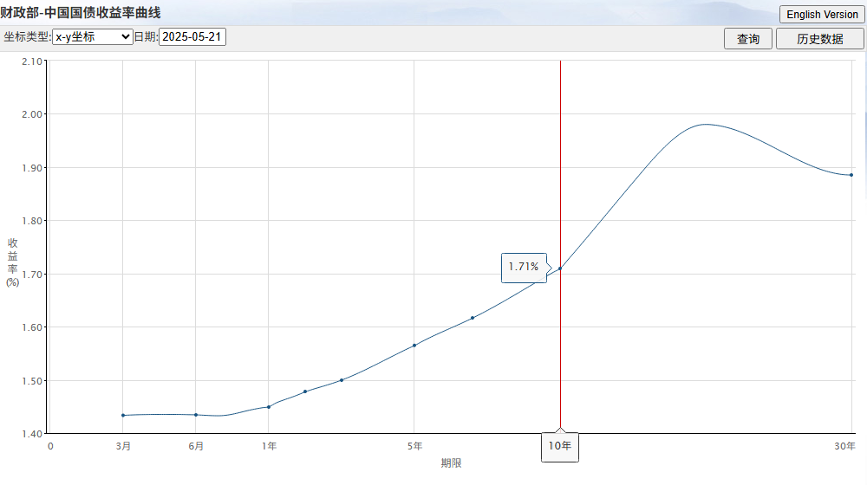Click the 期限 x-axis title
The width and height of the screenshot is (867, 485).
coord(451,462)
